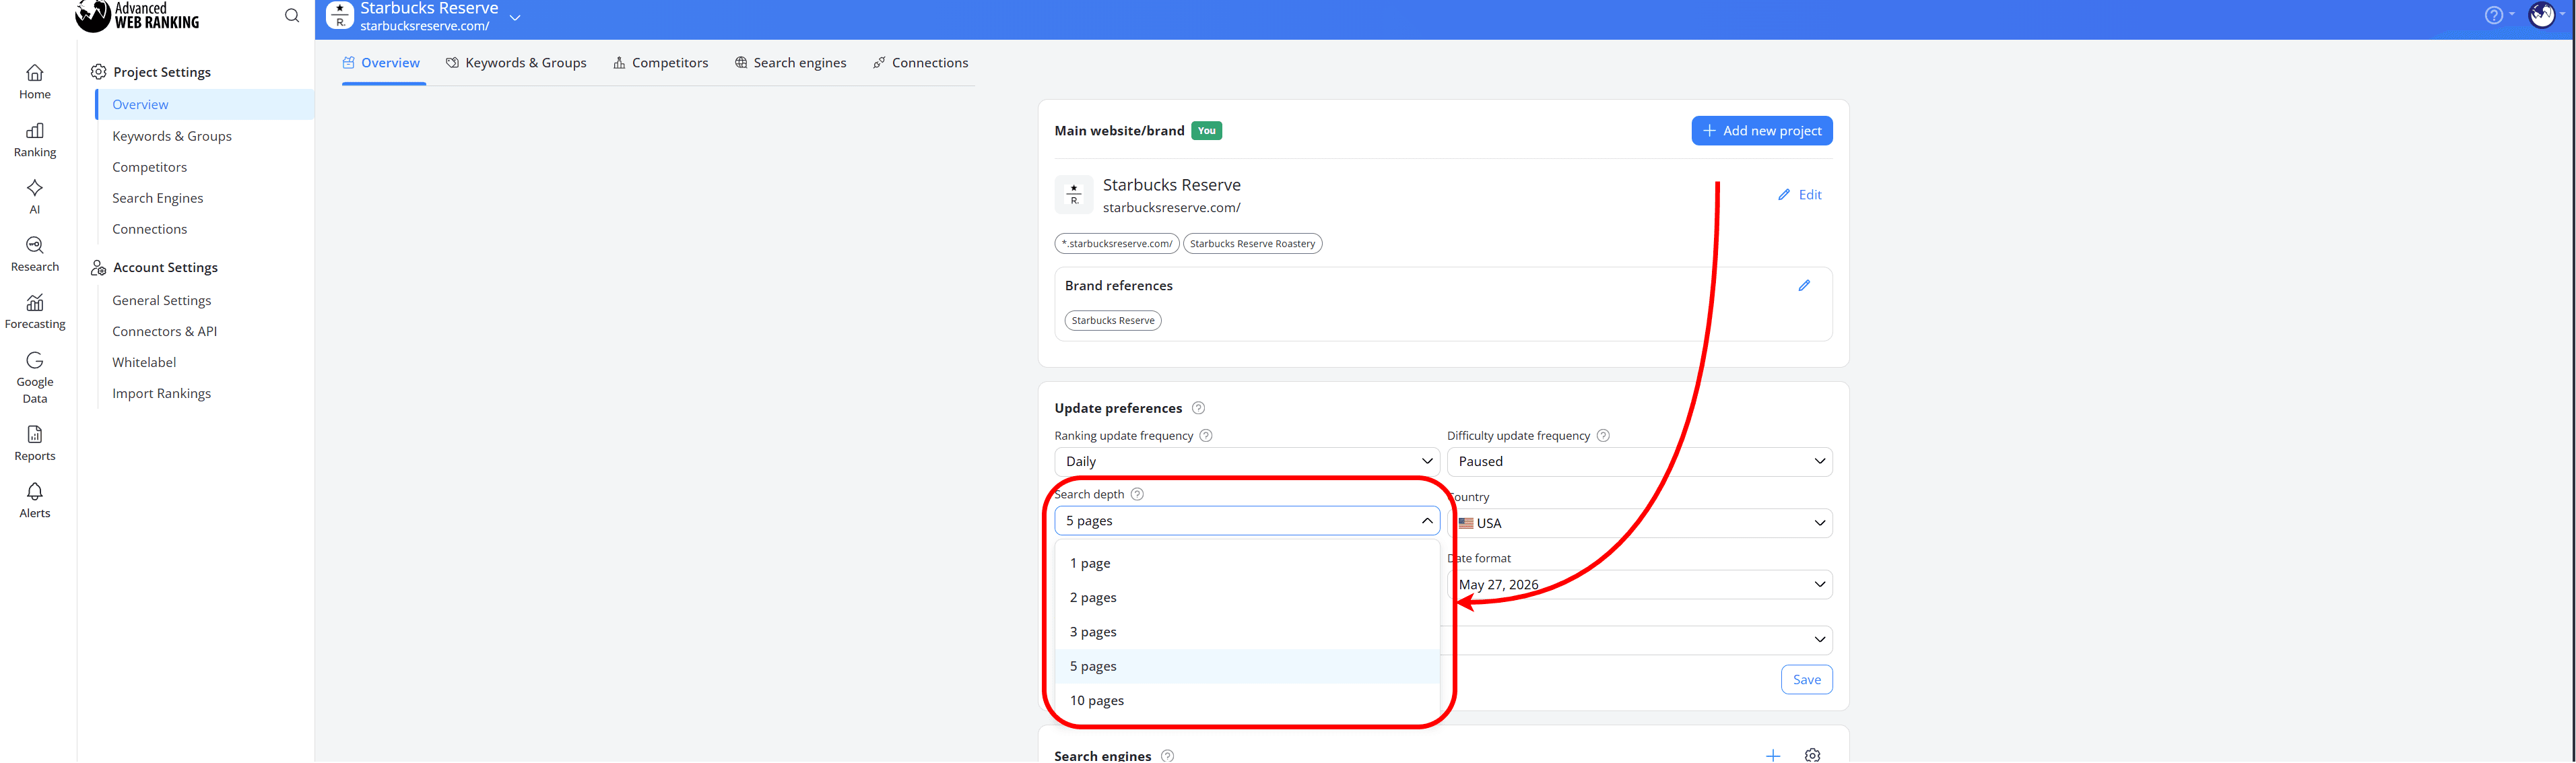Screen dimensions: 2576x763
Task: Open Keywords & Groups sidebar item
Action: point(172,136)
